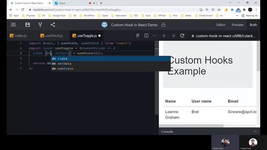Viewport: 267px width, 150px height.
Task: Reload the Chrome page
Action: [23, 10]
